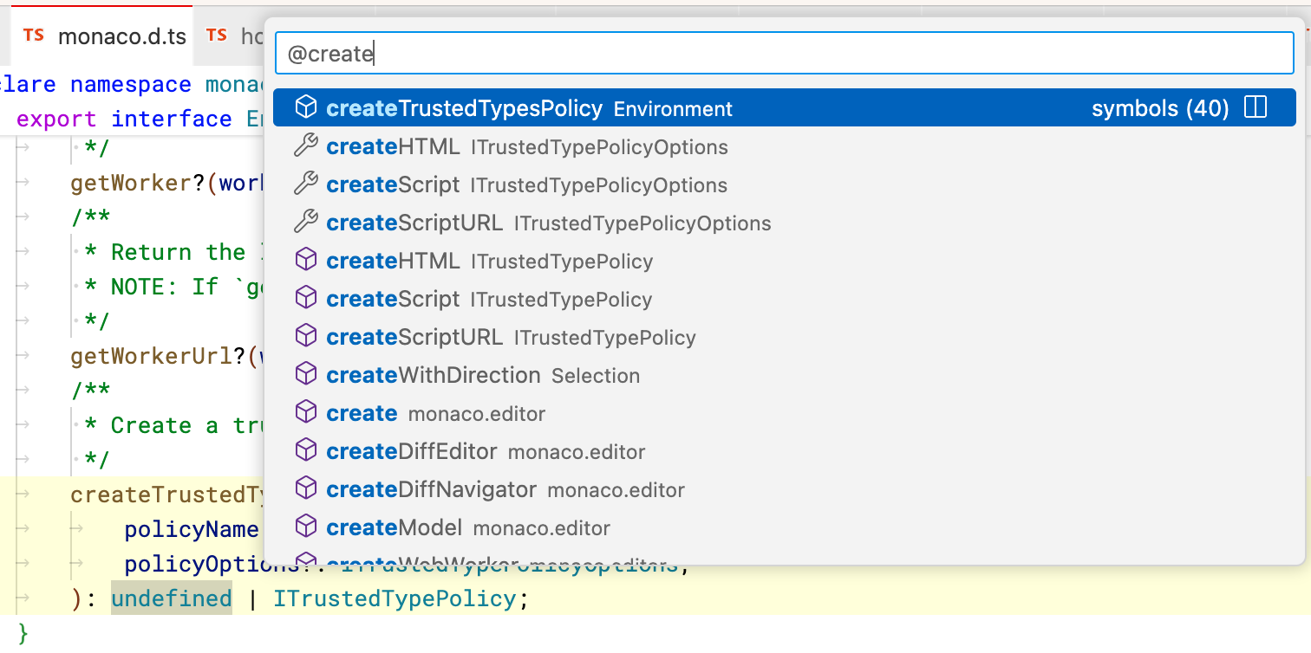Click inside the @create search field

click(607, 53)
